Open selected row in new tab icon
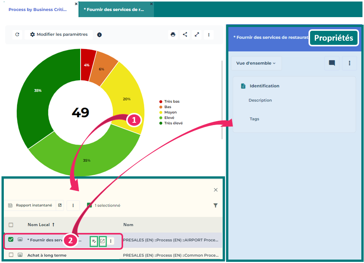The height and width of the screenshot is (263, 364). pos(102,241)
